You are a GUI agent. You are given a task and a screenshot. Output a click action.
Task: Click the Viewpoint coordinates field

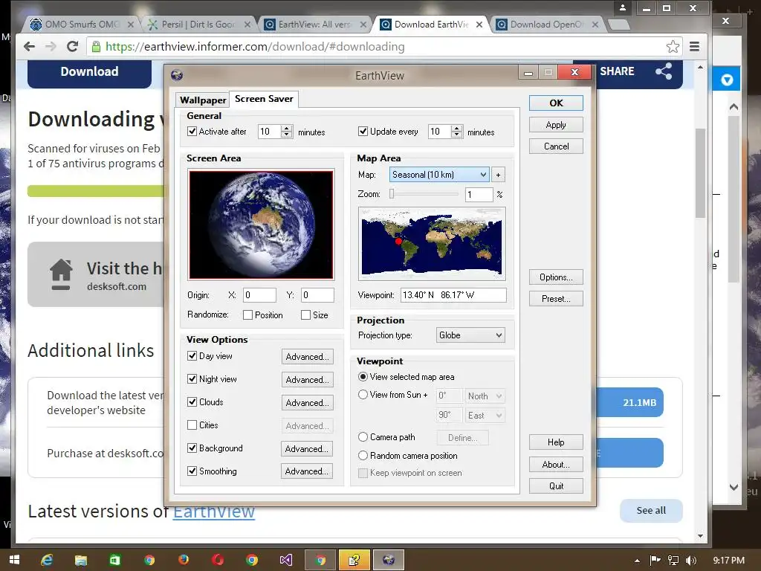click(453, 295)
